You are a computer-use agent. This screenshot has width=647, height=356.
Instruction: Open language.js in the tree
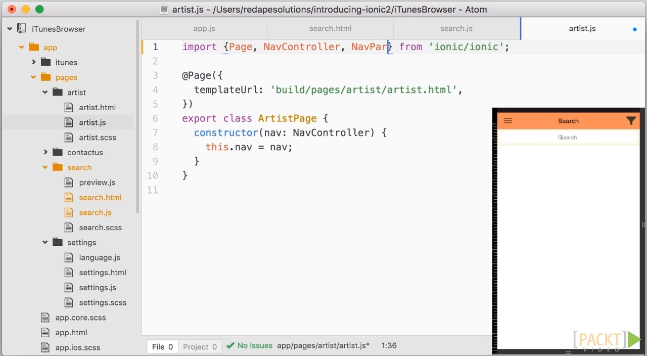pos(100,257)
